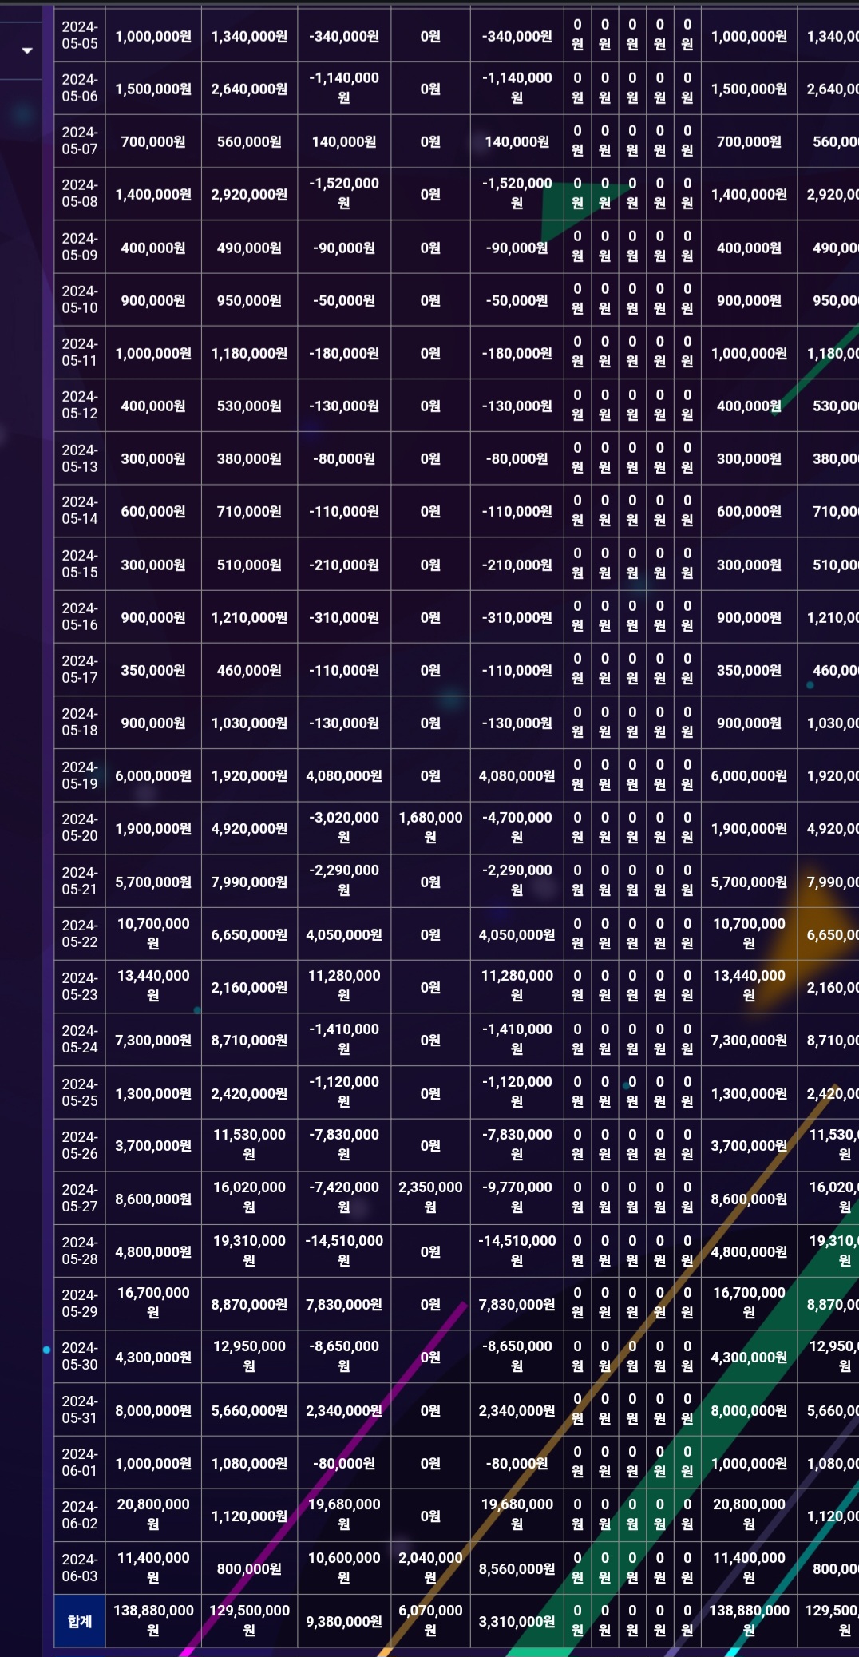This screenshot has height=1657, width=859.
Task: Click the 9,380,000원 total cell
Action: (344, 1621)
